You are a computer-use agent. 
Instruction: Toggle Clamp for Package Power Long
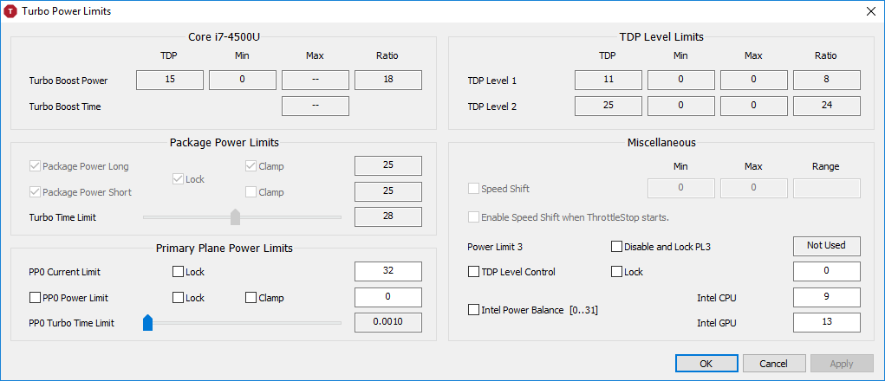coord(251,166)
